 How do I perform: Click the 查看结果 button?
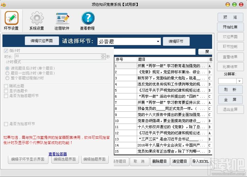coord(230,57)
